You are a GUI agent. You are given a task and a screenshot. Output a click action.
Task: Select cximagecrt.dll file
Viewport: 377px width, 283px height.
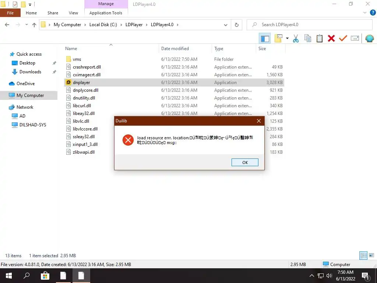coord(87,74)
